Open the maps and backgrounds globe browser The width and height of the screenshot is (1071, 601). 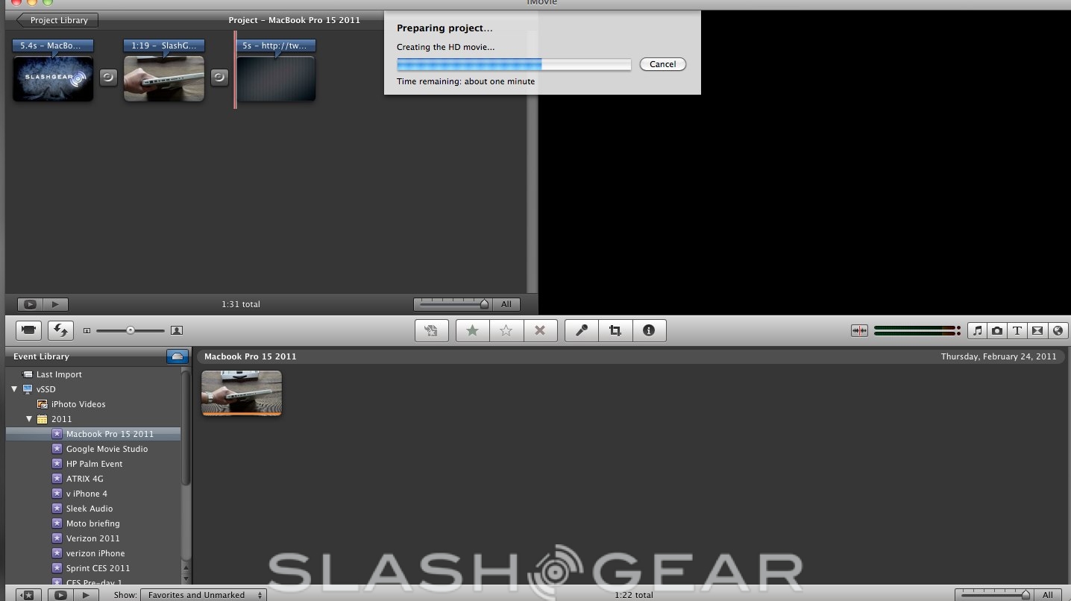point(1058,330)
